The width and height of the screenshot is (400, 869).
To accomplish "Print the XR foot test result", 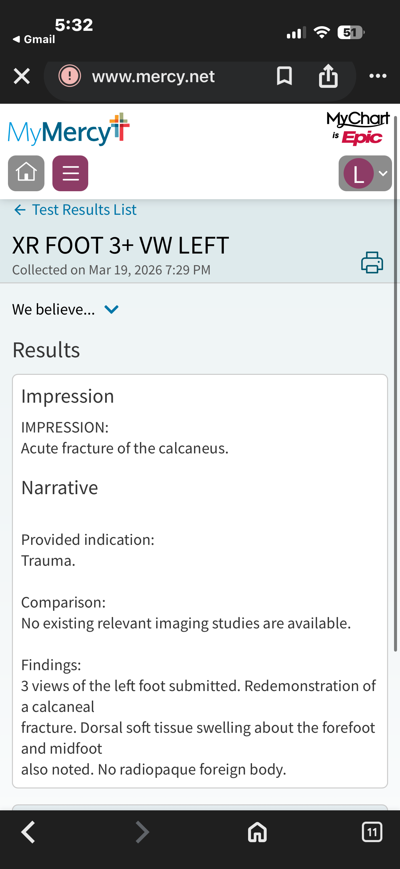I will [372, 262].
